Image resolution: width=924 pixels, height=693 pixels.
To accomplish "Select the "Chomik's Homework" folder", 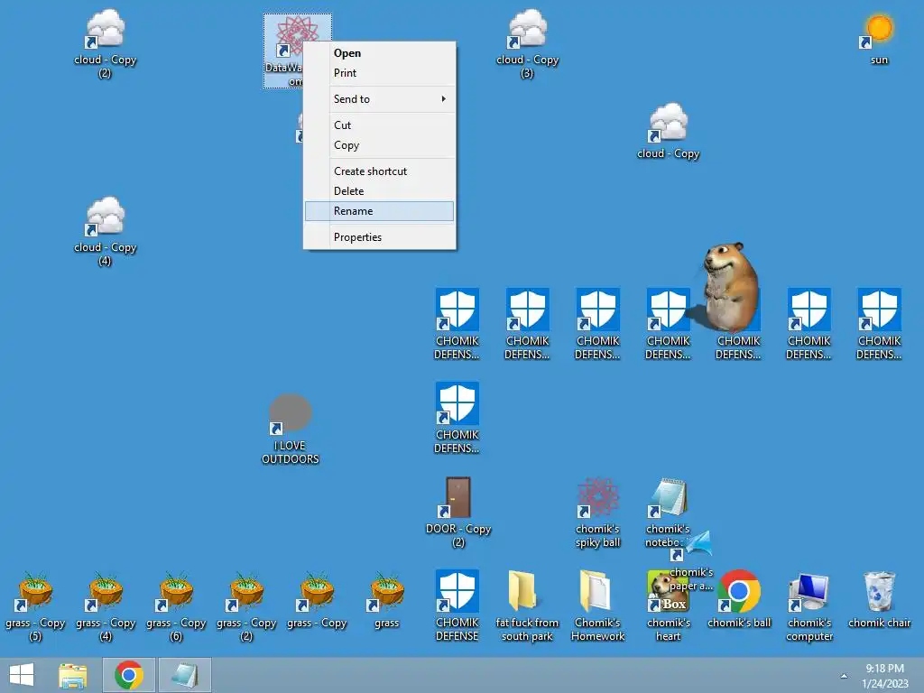I will [x=597, y=605].
